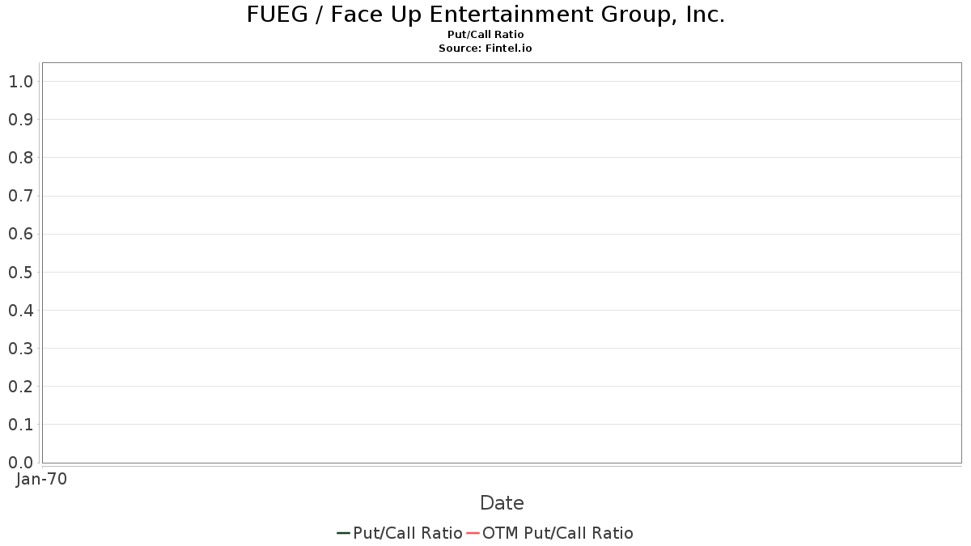Click the 0.7 y-axis tick label
This screenshot has height=546, width=971.
click(20, 196)
